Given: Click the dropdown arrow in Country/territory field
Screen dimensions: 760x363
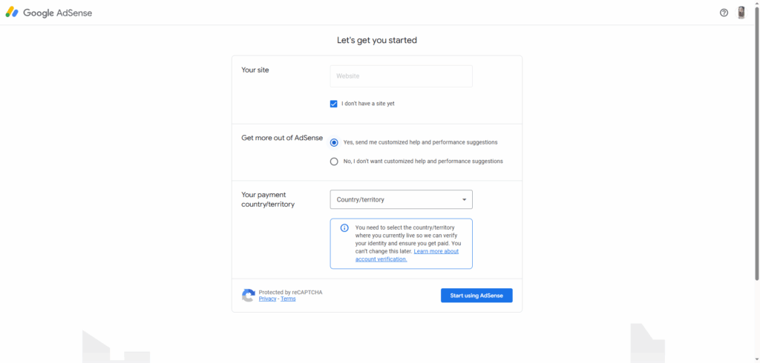Looking at the screenshot, I should (x=464, y=199).
